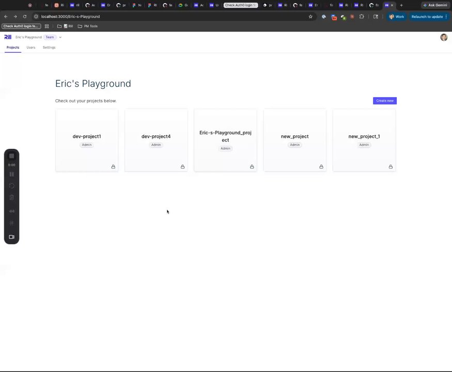Screen dimensions: 452x372
Task: Go forward in the browser
Action: click(x=15, y=17)
